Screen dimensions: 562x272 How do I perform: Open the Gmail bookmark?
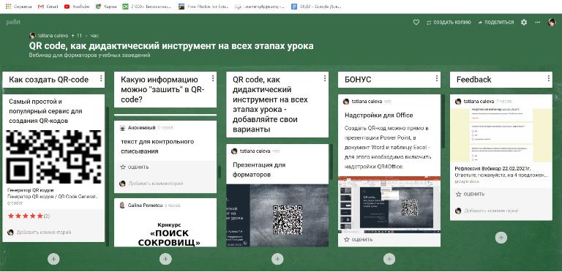(x=48, y=7)
